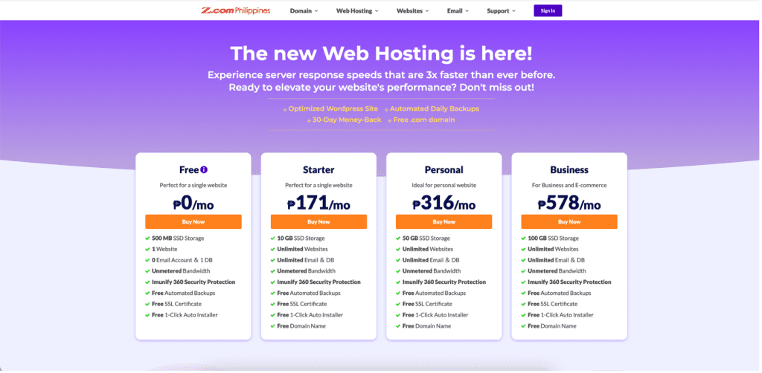Click 'Free .com domain' feature text
The image size is (762, 373).
point(424,120)
